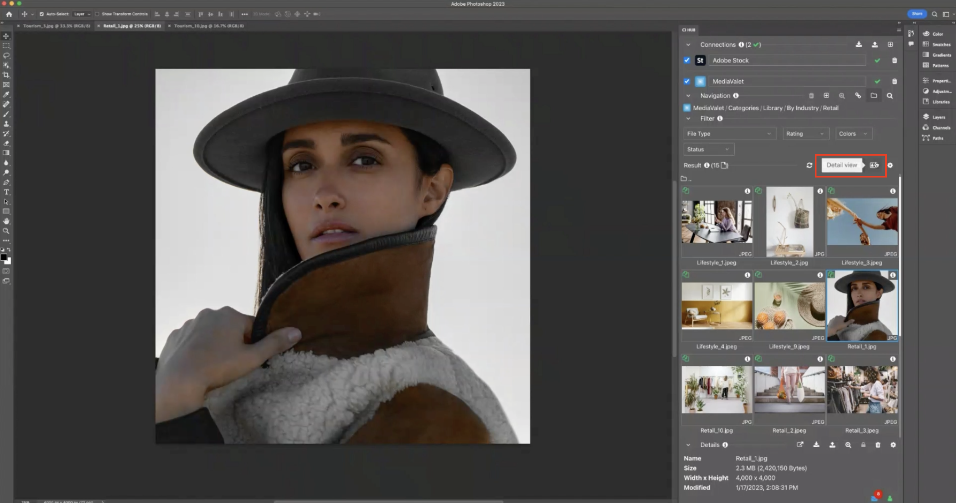Switch to the Tourism_10.jpg document tab
This screenshot has height=503, width=956.
(x=209, y=26)
